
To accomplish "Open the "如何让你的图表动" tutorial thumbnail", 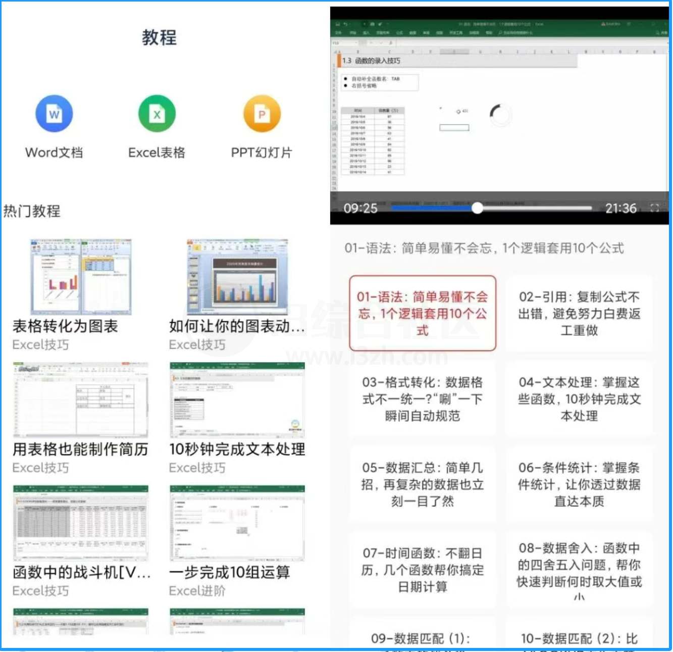I will pos(237,277).
